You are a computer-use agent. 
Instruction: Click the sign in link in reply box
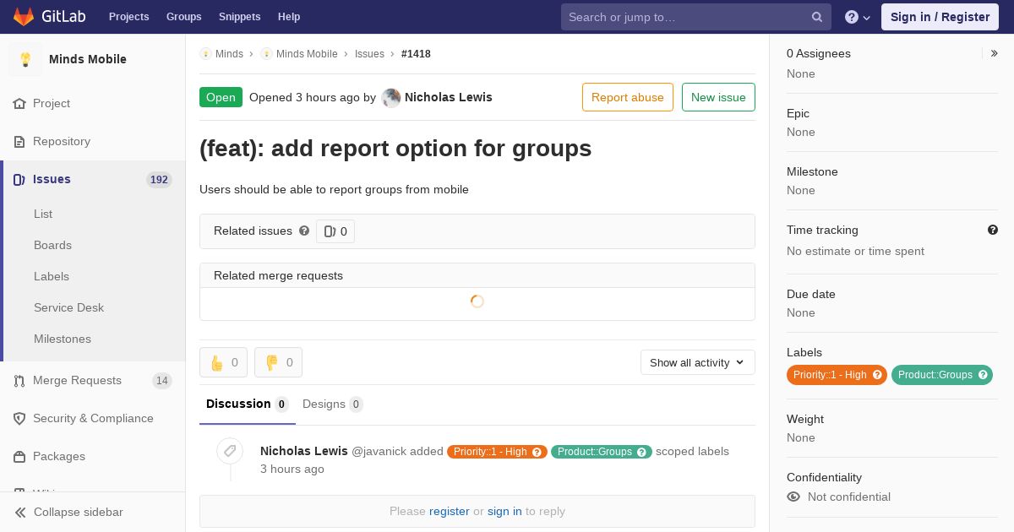[x=504, y=511]
